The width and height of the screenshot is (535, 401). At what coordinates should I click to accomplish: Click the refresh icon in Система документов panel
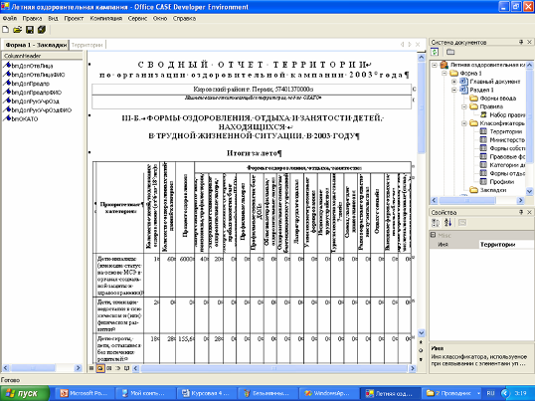435,52
